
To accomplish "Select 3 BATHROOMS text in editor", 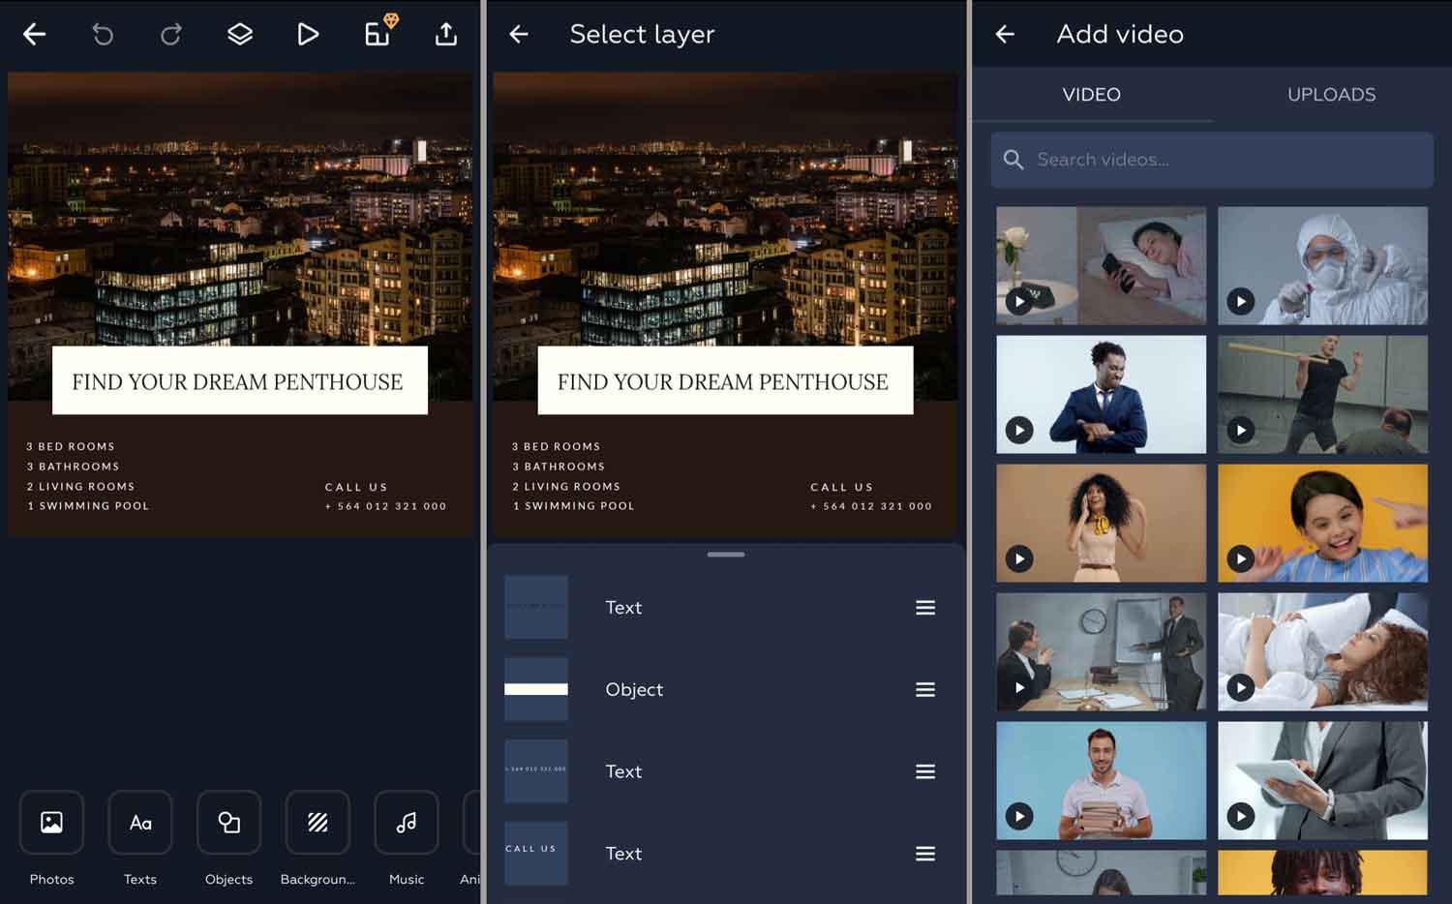I will [73, 467].
